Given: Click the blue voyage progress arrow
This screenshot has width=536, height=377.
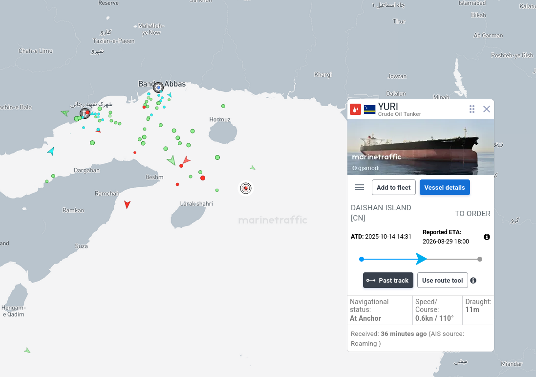Looking at the screenshot, I should click(421, 259).
